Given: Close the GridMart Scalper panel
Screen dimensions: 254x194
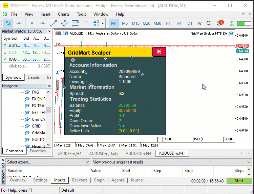Looking at the screenshot, I should coord(159,52).
